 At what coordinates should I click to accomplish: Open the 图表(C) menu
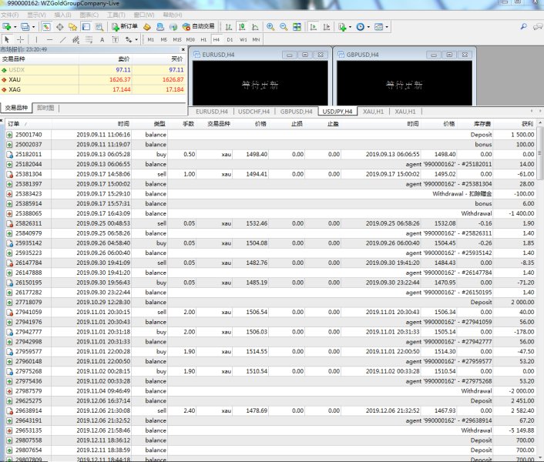point(89,15)
